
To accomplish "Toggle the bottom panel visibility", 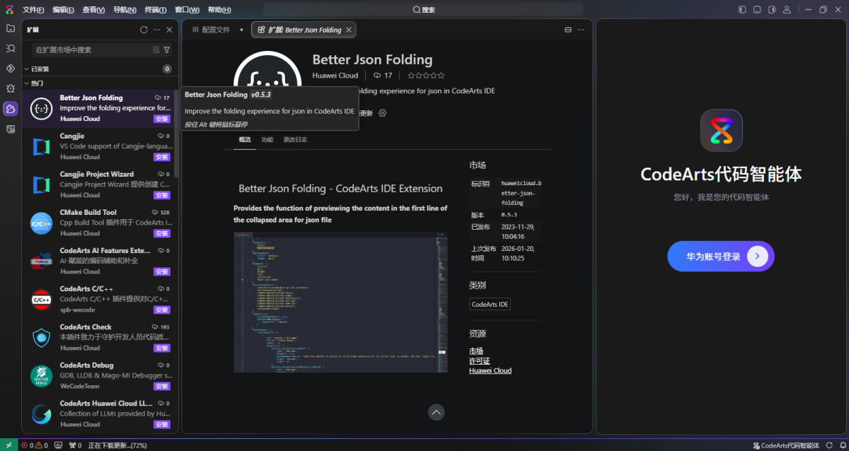I will (x=757, y=10).
